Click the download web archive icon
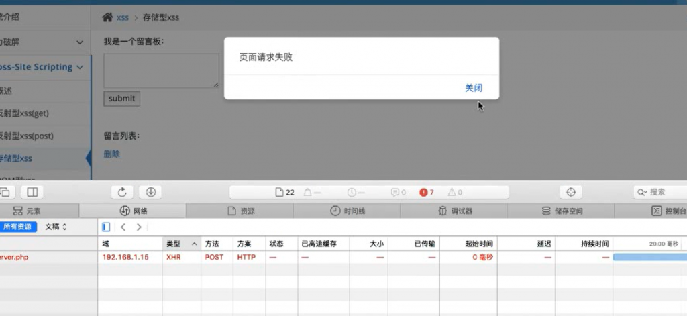Screen dimensions: 687x316 [150, 192]
